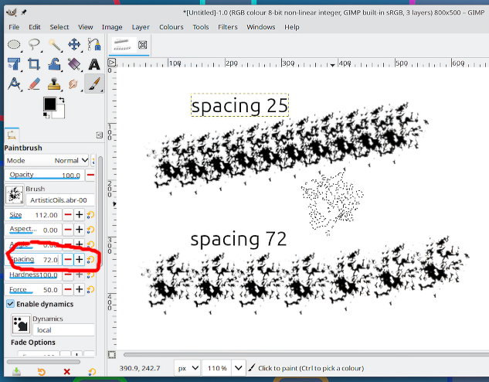
Task: Decrease Spacing with minus button
Action: point(68,259)
